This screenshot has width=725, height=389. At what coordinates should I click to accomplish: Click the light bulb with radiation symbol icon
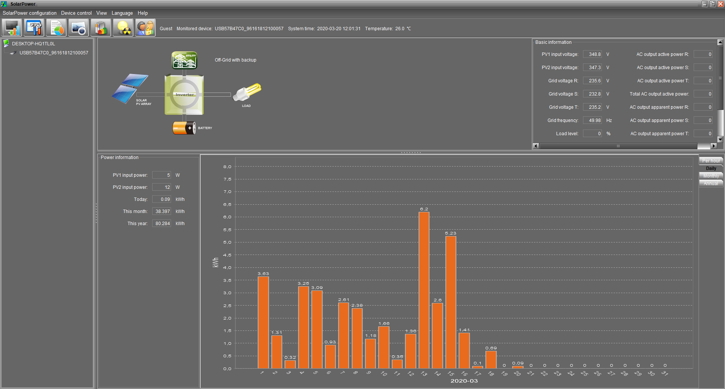[123, 28]
